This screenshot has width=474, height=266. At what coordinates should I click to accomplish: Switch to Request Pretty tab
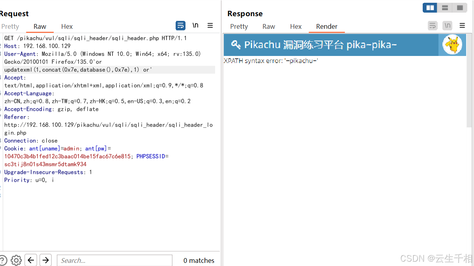pyautogui.click(x=10, y=26)
